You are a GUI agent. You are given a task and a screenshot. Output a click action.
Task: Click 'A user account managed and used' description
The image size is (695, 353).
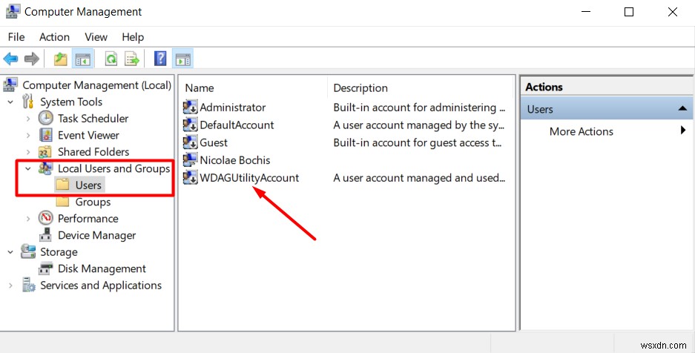[419, 177]
